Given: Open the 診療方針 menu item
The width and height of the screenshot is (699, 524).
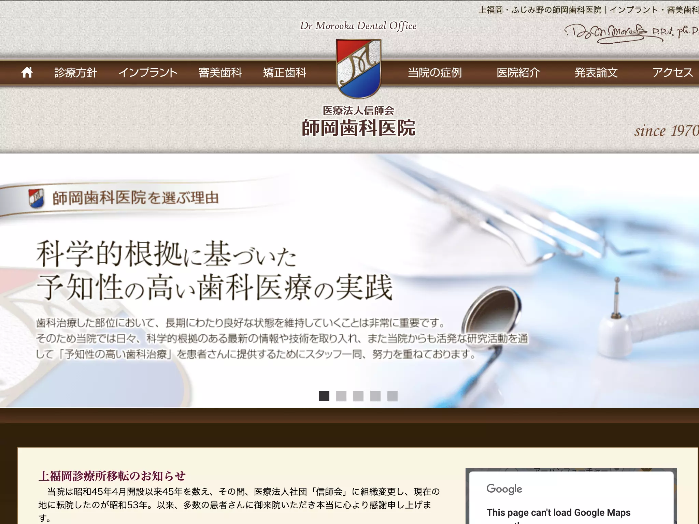Looking at the screenshot, I should coord(76,72).
